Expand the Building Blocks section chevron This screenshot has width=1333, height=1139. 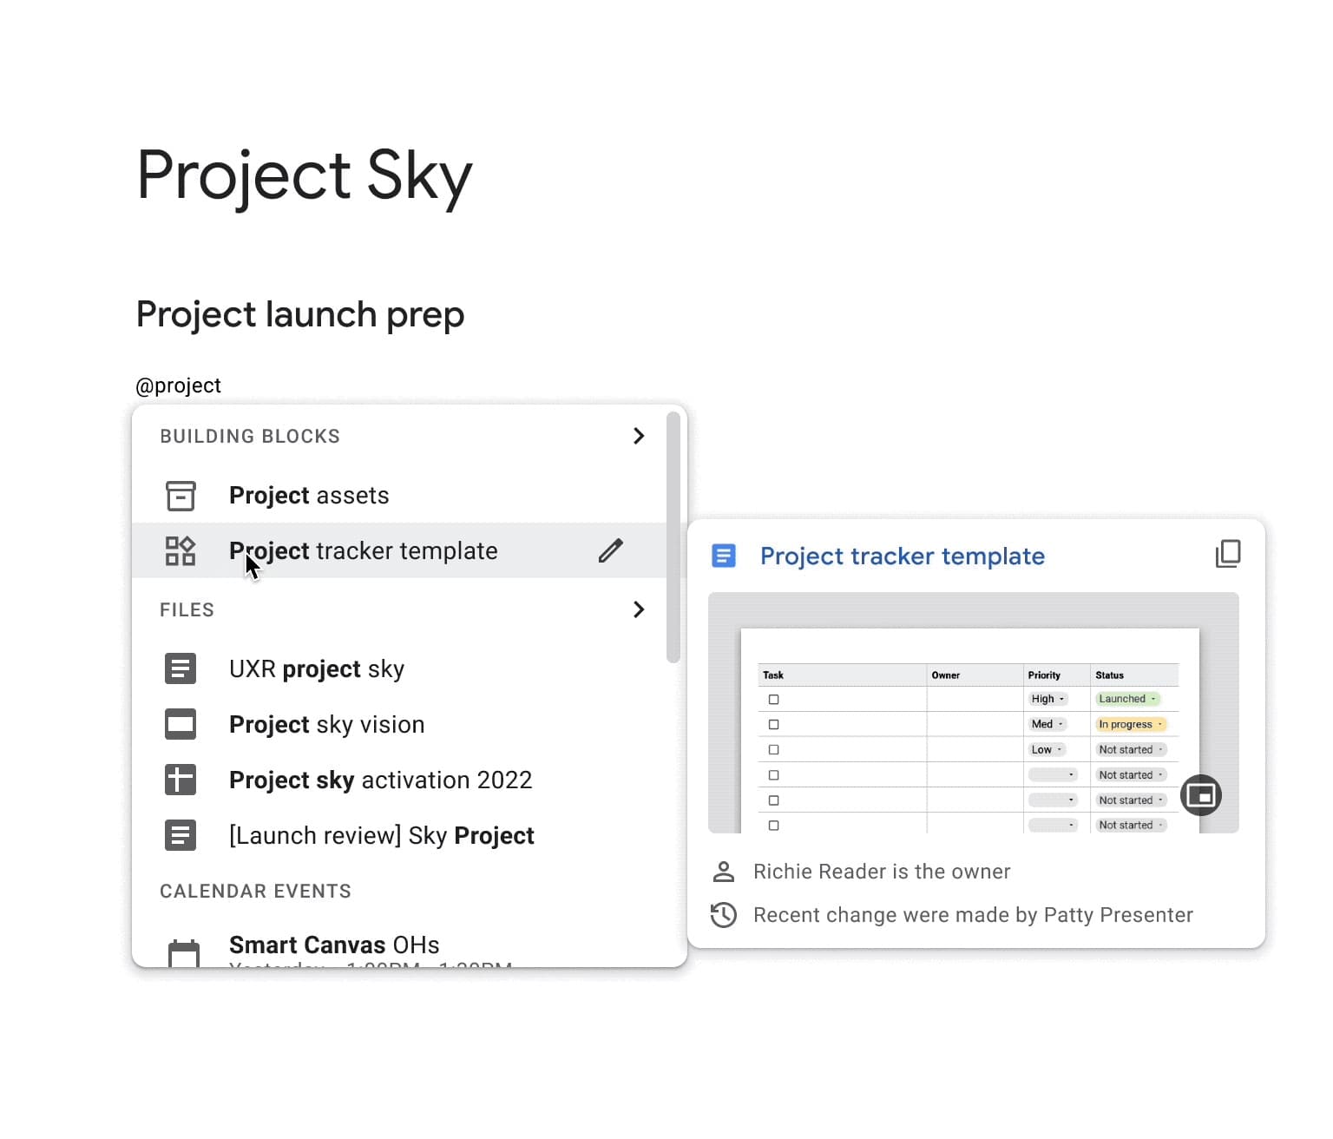tap(639, 436)
